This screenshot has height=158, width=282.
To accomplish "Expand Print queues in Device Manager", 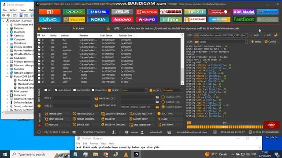I will pos(7,91).
